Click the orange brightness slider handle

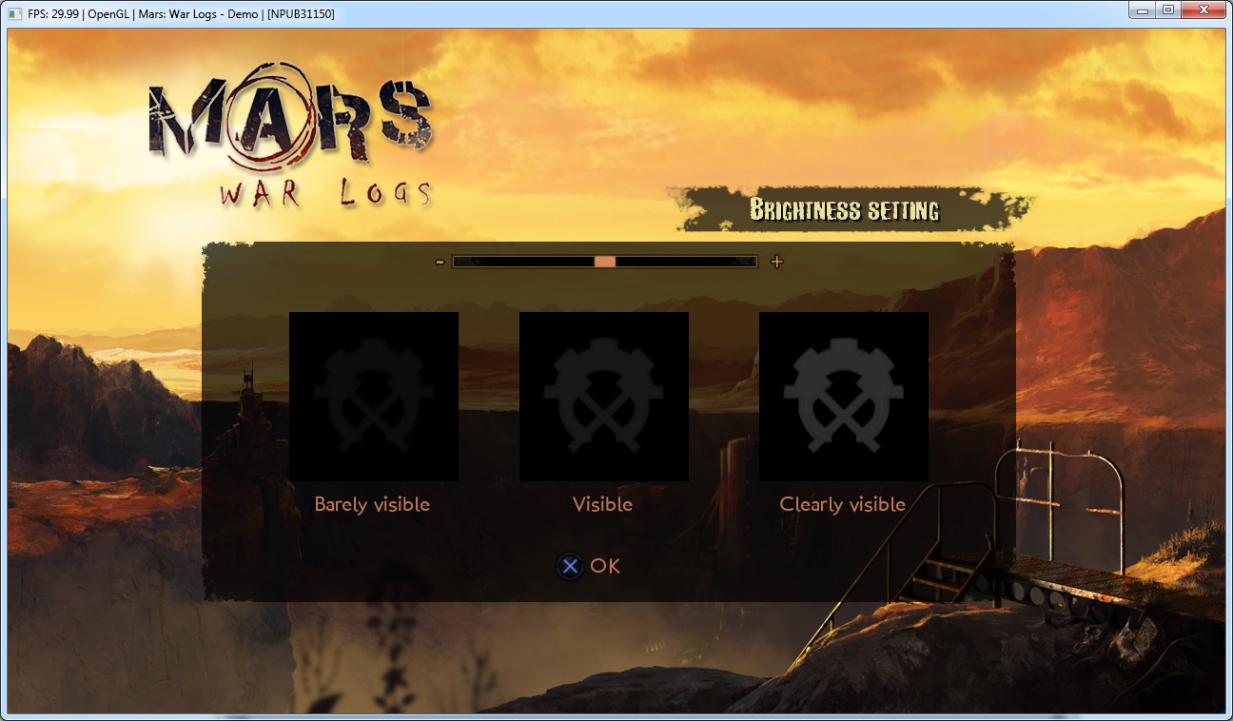click(x=605, y=262)
